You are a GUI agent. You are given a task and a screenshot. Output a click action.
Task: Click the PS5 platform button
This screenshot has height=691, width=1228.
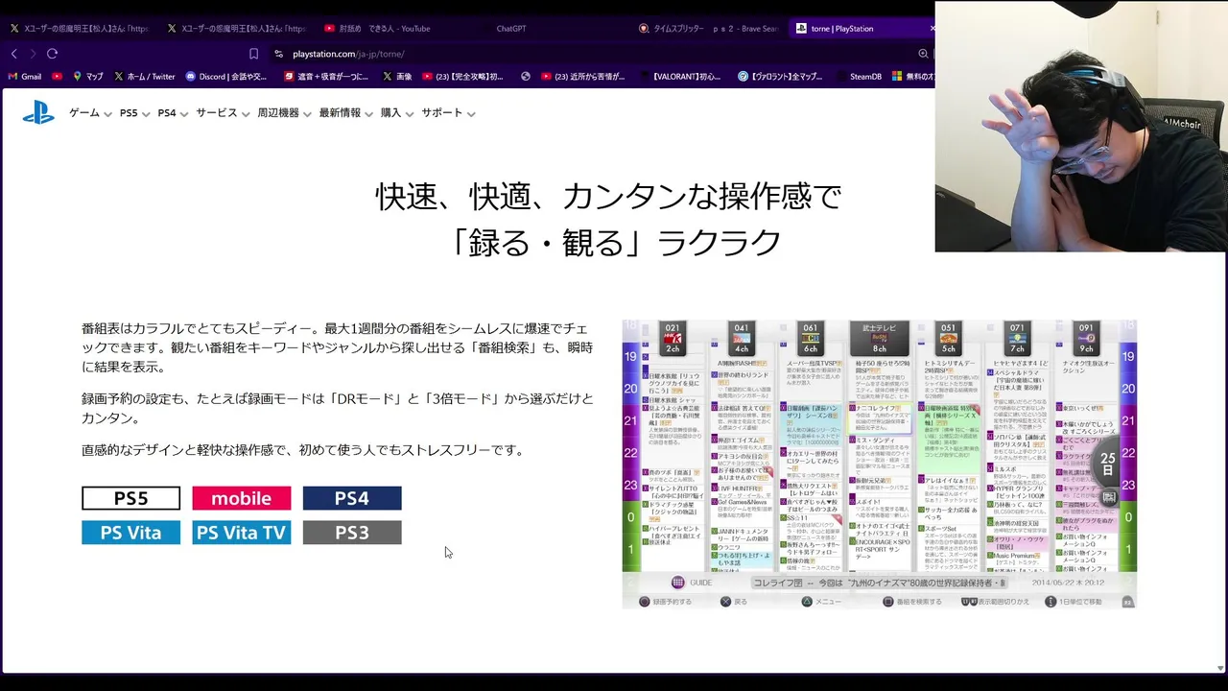pyautogui.click(x=130, y=498)
